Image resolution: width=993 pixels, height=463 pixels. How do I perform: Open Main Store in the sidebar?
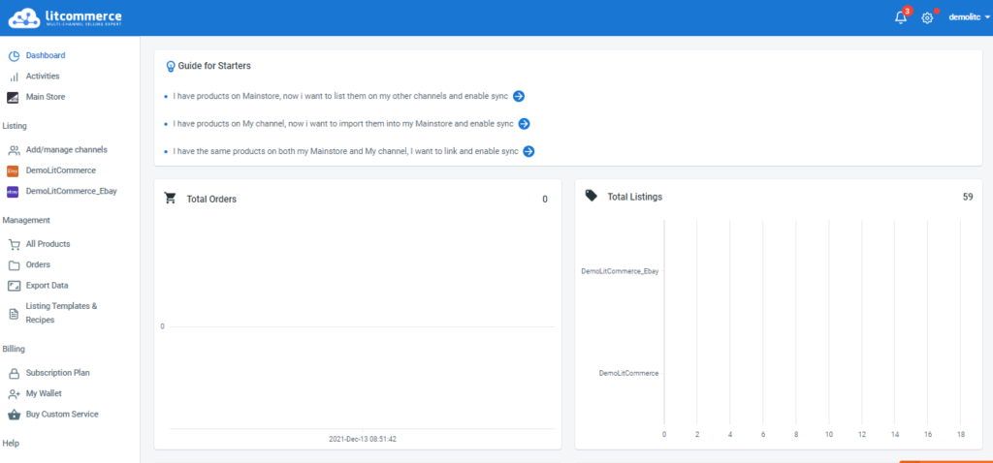point(45,97)
